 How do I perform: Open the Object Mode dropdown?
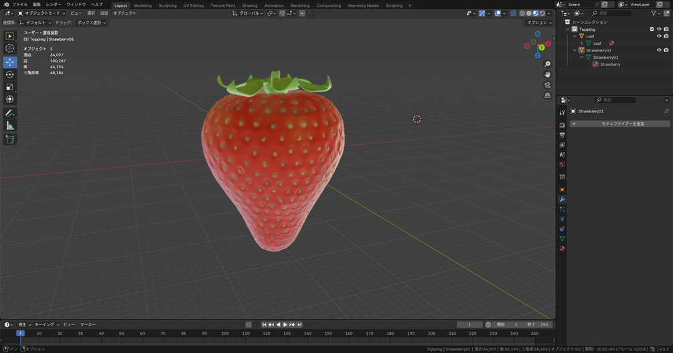point(42,14)
